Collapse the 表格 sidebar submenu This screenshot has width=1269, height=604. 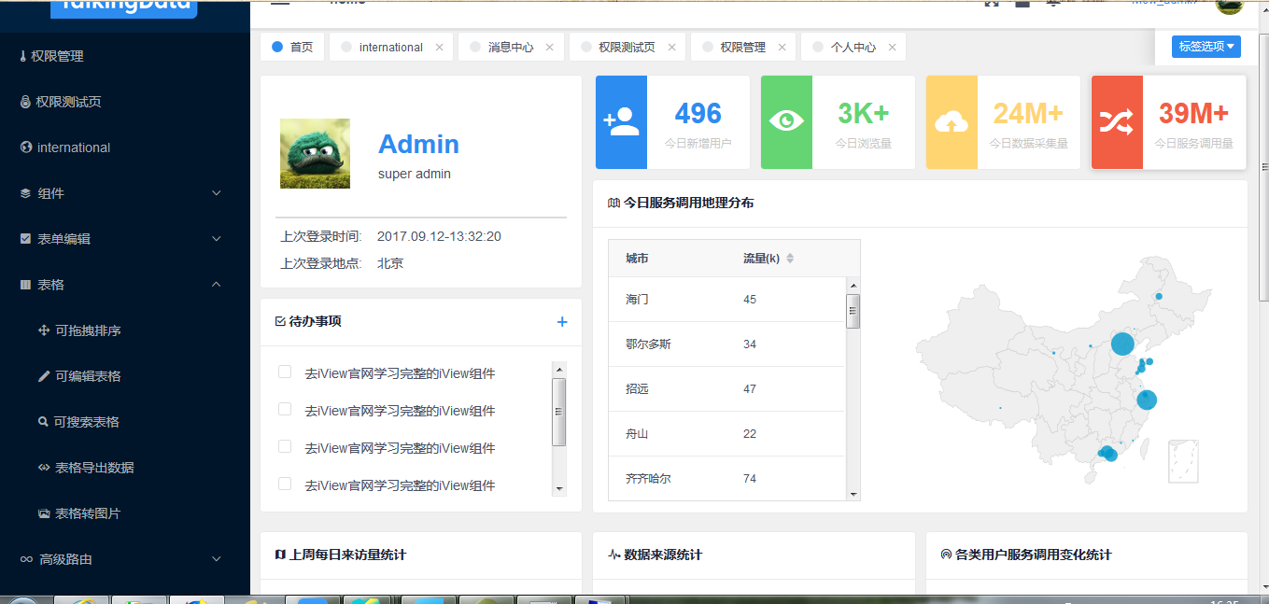[125, 285]
